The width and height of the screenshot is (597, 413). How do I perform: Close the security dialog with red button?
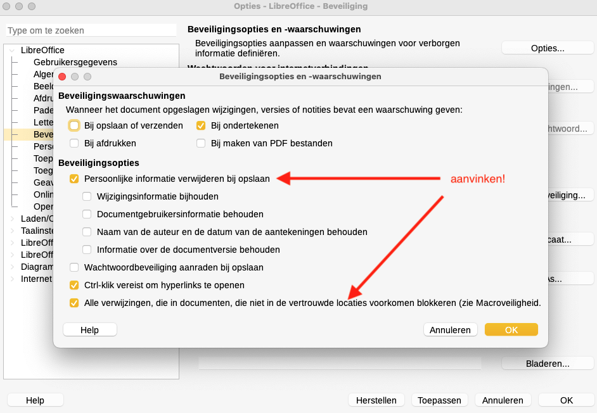click(62, 77)
